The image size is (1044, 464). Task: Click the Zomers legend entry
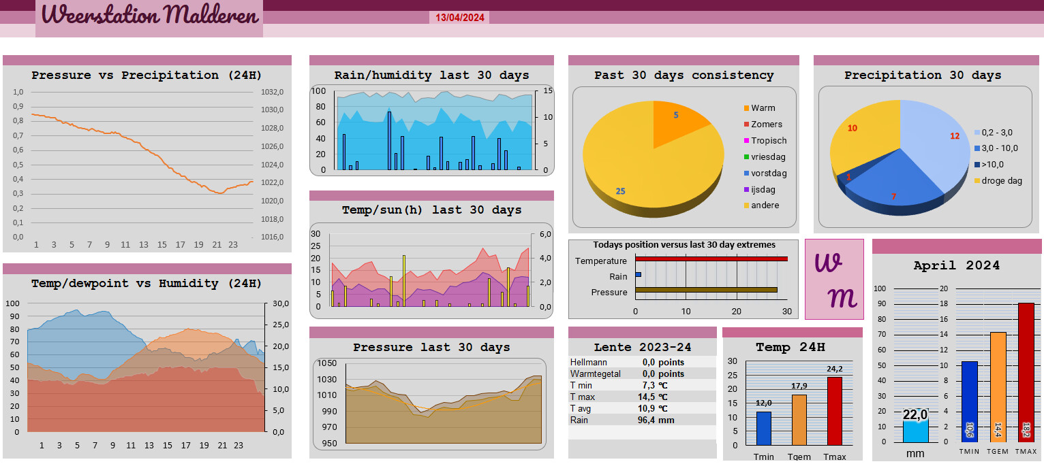click(763, 125)
